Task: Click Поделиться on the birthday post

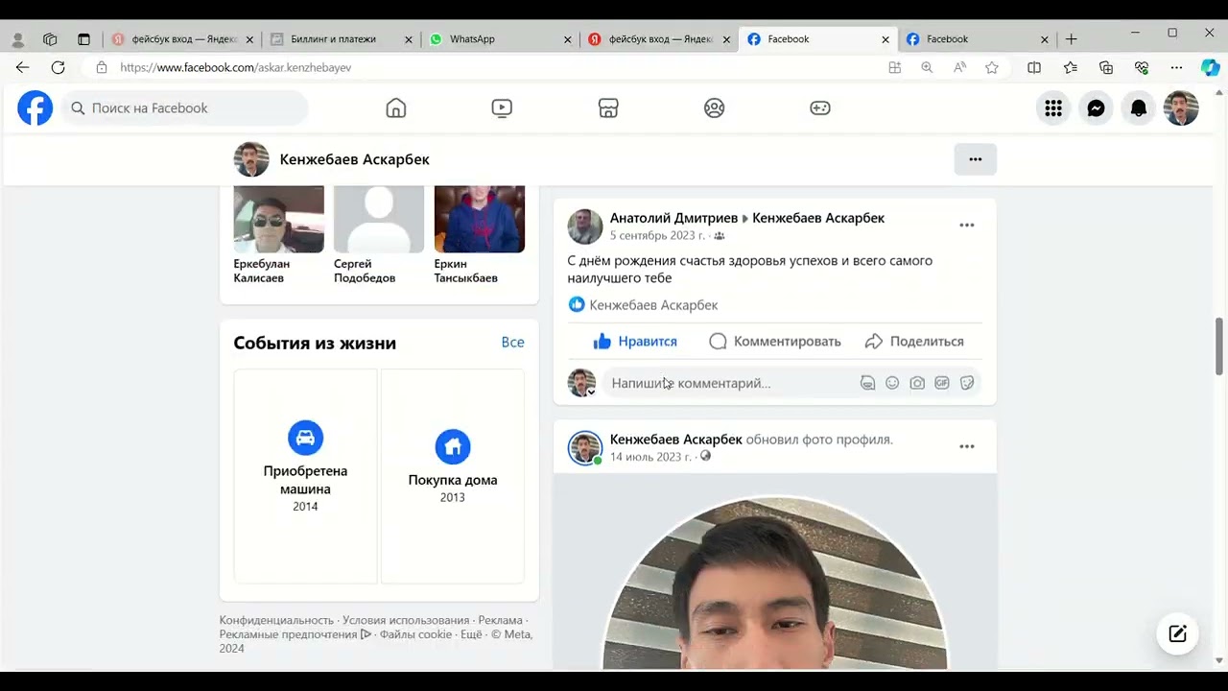Action: (914, 342)
